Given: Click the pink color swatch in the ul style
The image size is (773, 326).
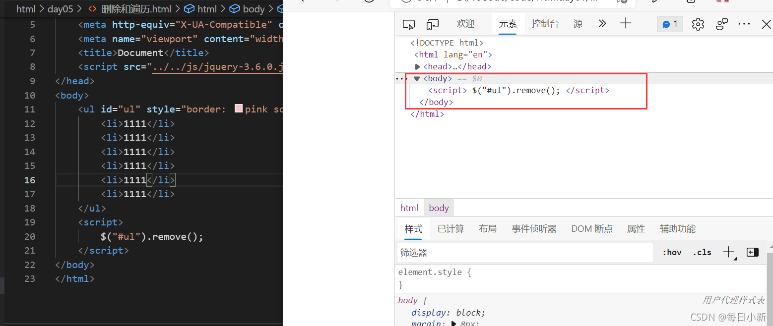Looking at the screenshot, I should coord(239,109).
